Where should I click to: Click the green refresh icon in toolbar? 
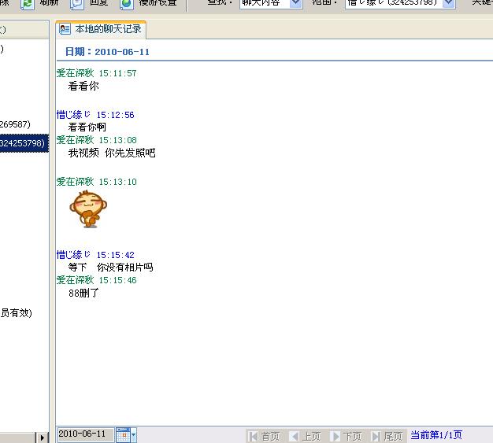click(x=28, y=4)
